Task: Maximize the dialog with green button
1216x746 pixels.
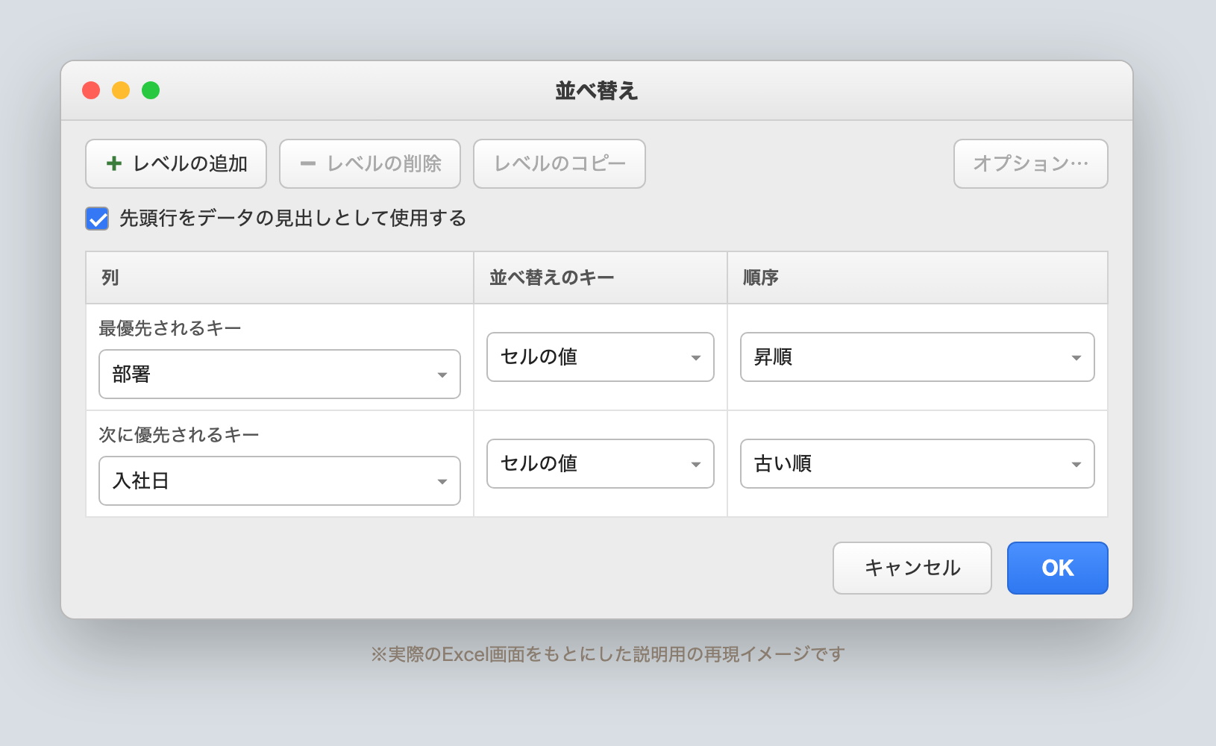Action: pos(151,90)
